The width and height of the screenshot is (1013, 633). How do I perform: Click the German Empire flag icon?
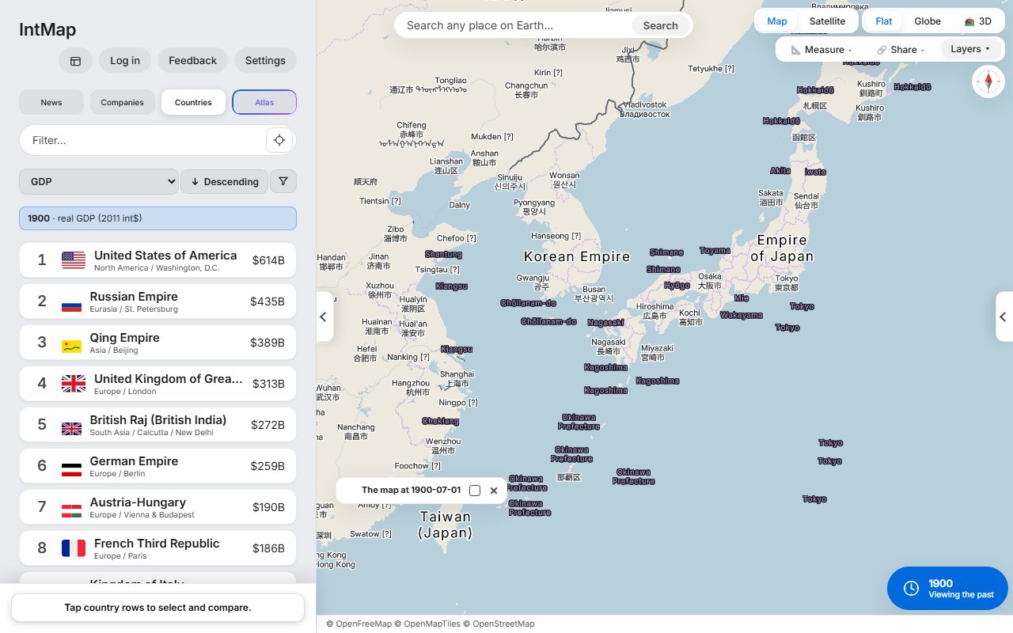72,470
